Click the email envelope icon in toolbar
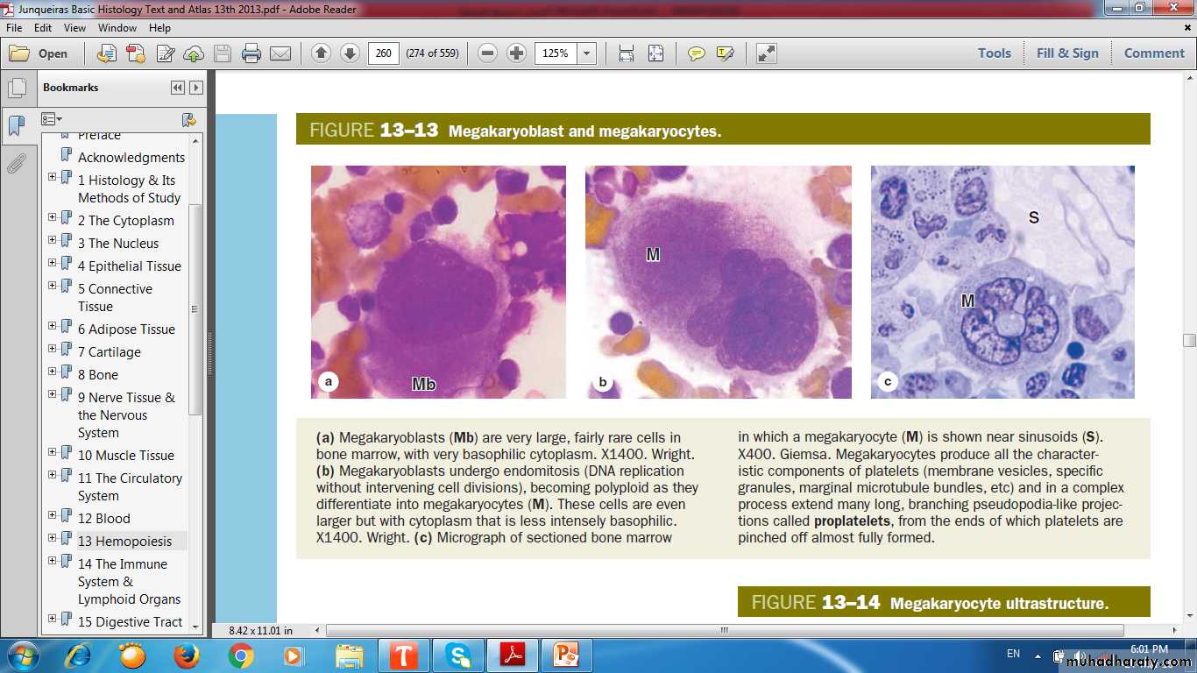 tap(280, 53)
